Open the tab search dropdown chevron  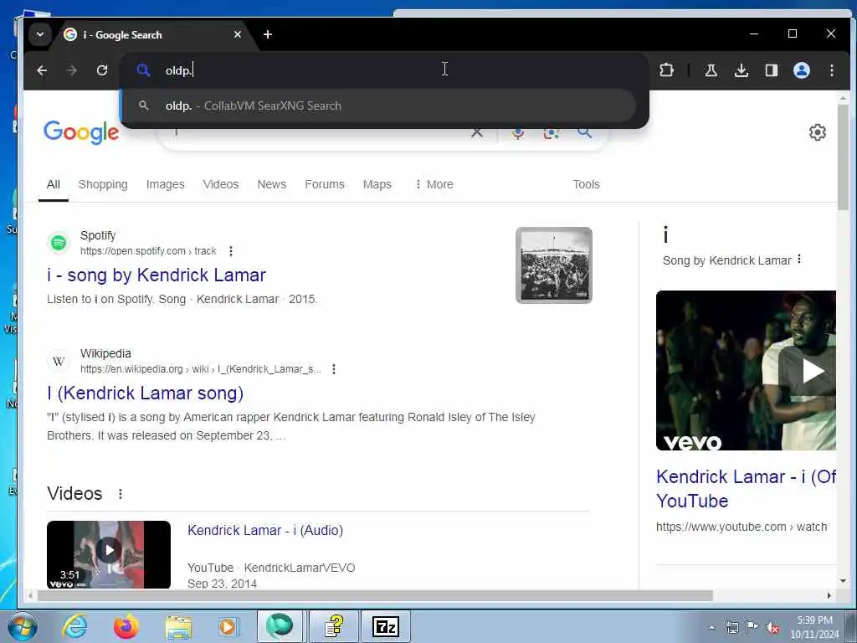40,33
